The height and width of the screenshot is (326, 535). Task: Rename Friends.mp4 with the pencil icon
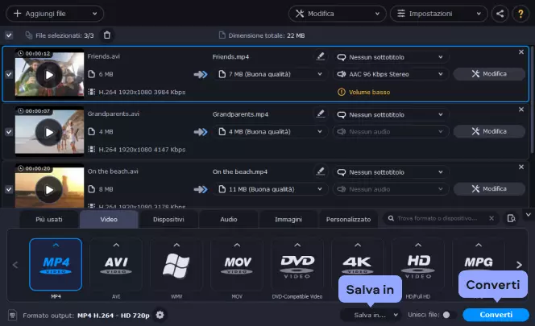point(320,56)
